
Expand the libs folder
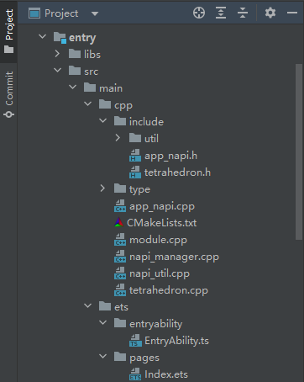[57, 53]
